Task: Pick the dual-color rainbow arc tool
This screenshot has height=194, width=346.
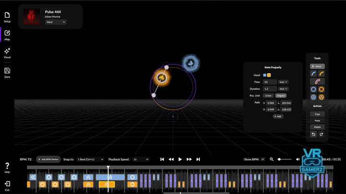Action: pyautogui.click(x=317, y=81)
